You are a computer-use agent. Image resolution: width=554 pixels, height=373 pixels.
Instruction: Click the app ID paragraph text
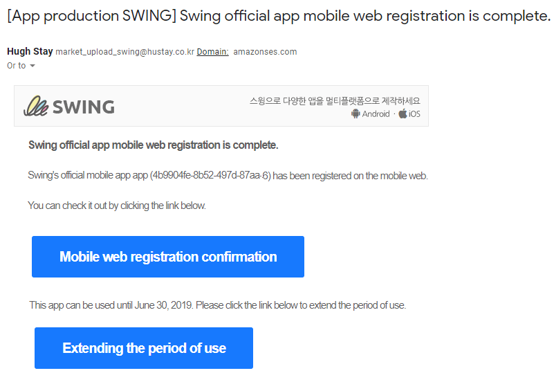(228, 176)
